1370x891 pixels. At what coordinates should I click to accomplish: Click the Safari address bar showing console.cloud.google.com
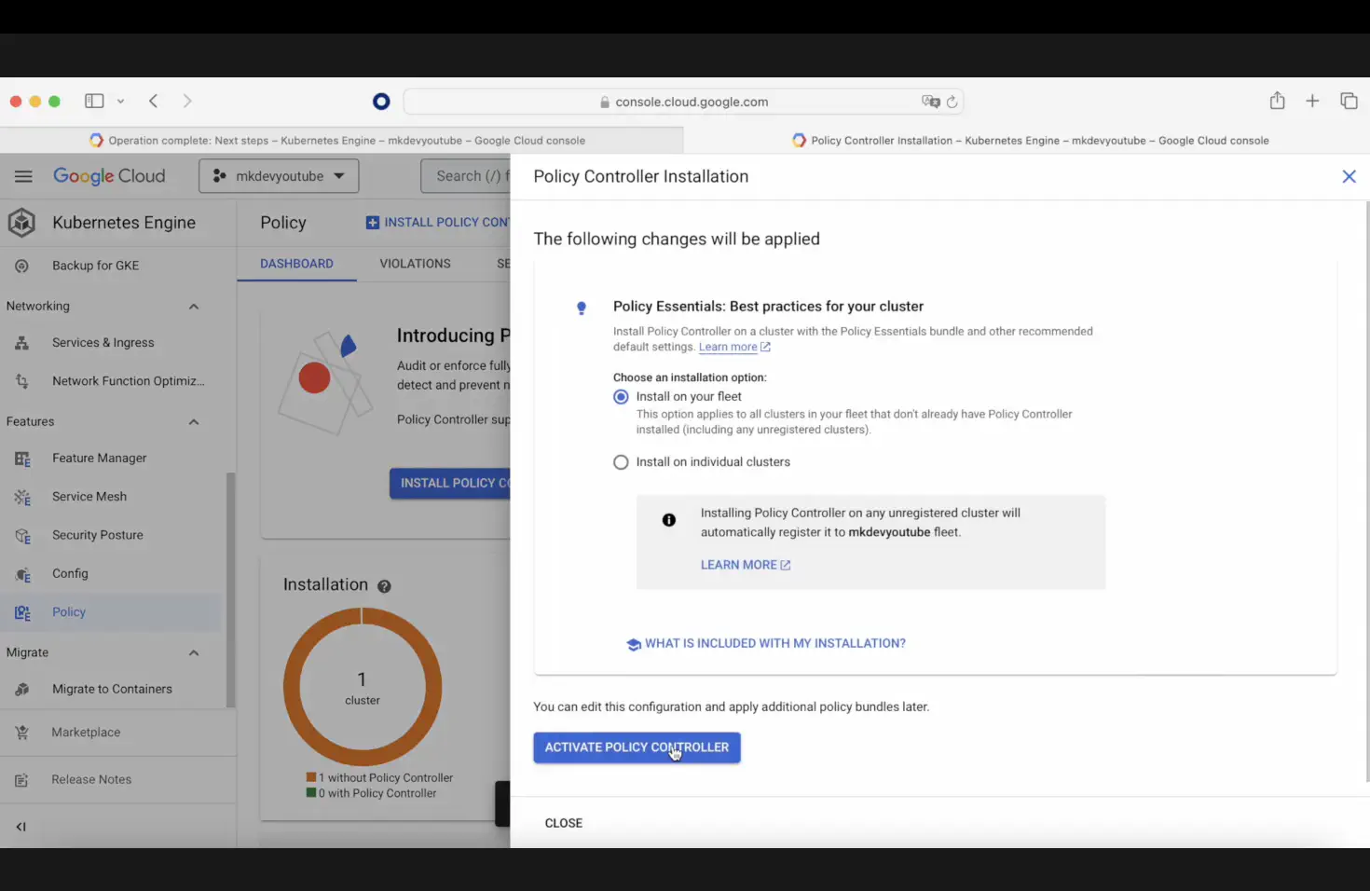(x=683, y=102)
